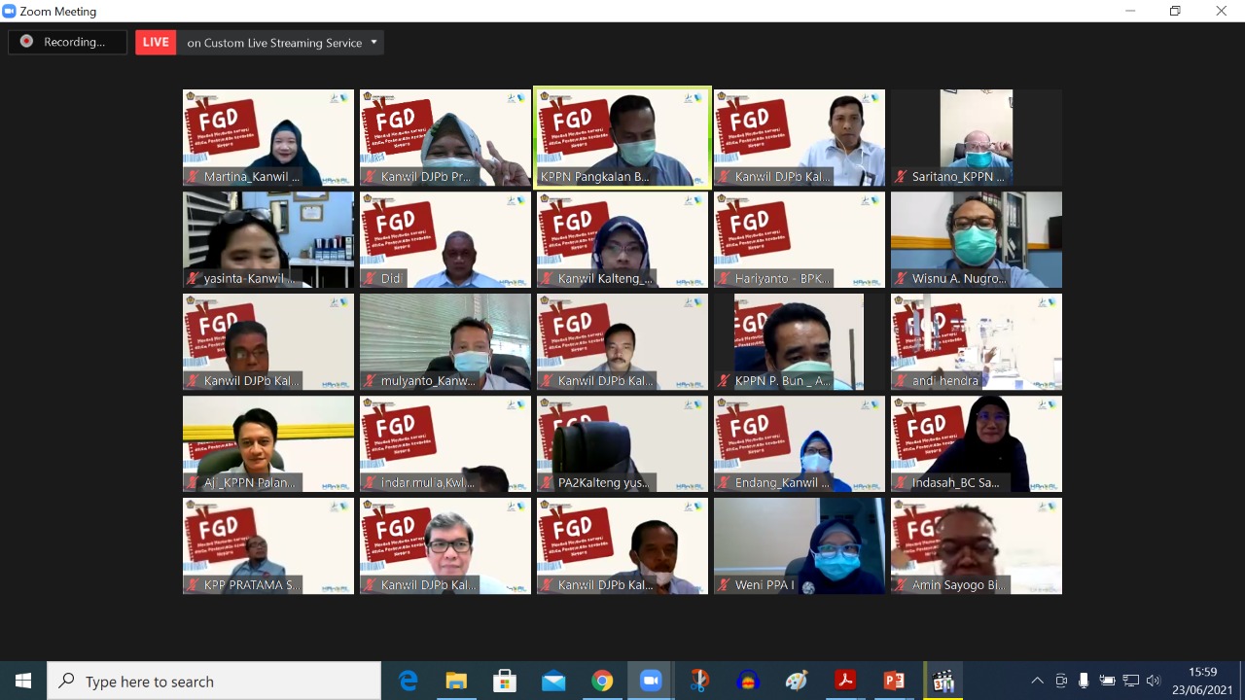Image resolution: width=1245 pixels, height=700 pixels.
Task: Select the highlighted KPPN Pangkalan B... video tile
Action: click(x=622, y=137)
